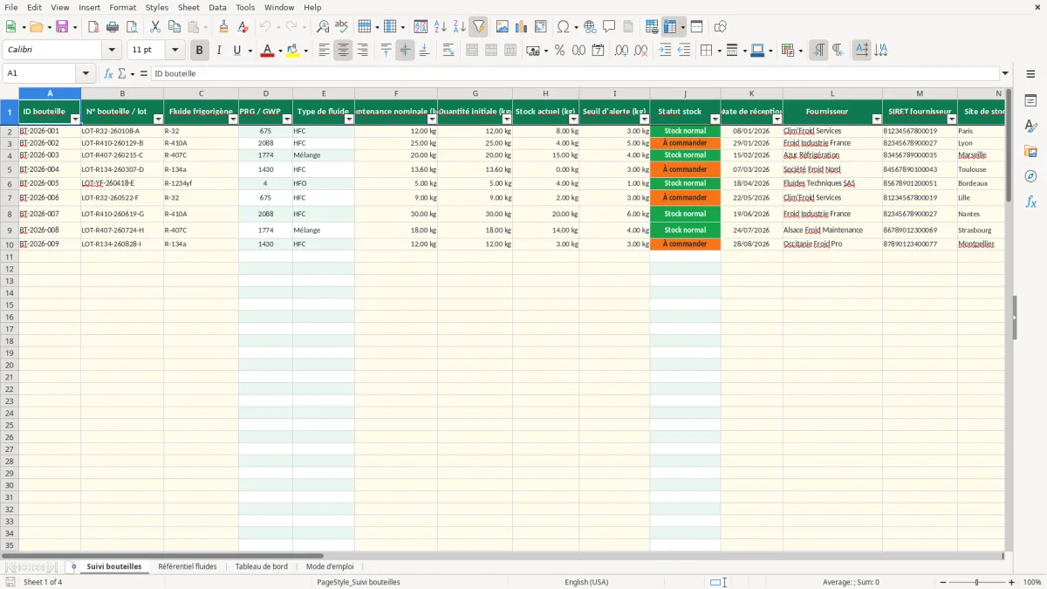This screenshot has width=1047, height=589.
Task: Expand the Name Box dropdown
Action: [86, 74]
